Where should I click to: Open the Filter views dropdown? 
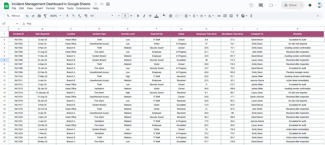(244, 16)
